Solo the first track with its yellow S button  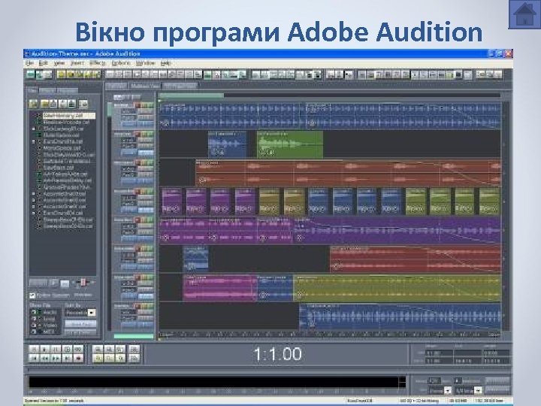tap(144, 105)
